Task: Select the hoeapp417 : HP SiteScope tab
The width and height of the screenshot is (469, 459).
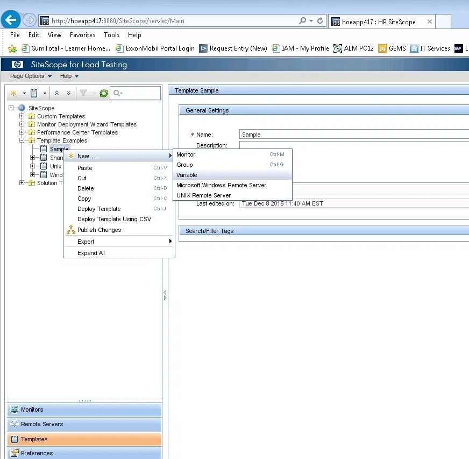Action: click(x=382, y=22)
